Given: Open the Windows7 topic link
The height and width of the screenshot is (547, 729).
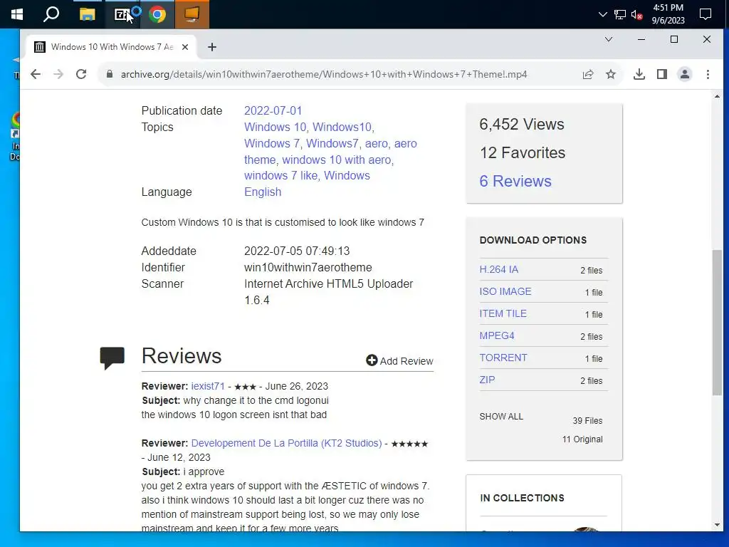Looking at the screenshot, I should click(x=332, y=143).
